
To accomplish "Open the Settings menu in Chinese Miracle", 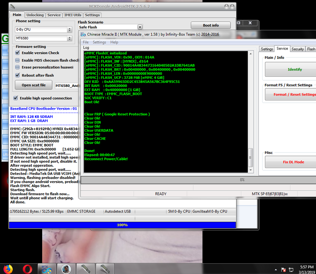I will point(99,42).
